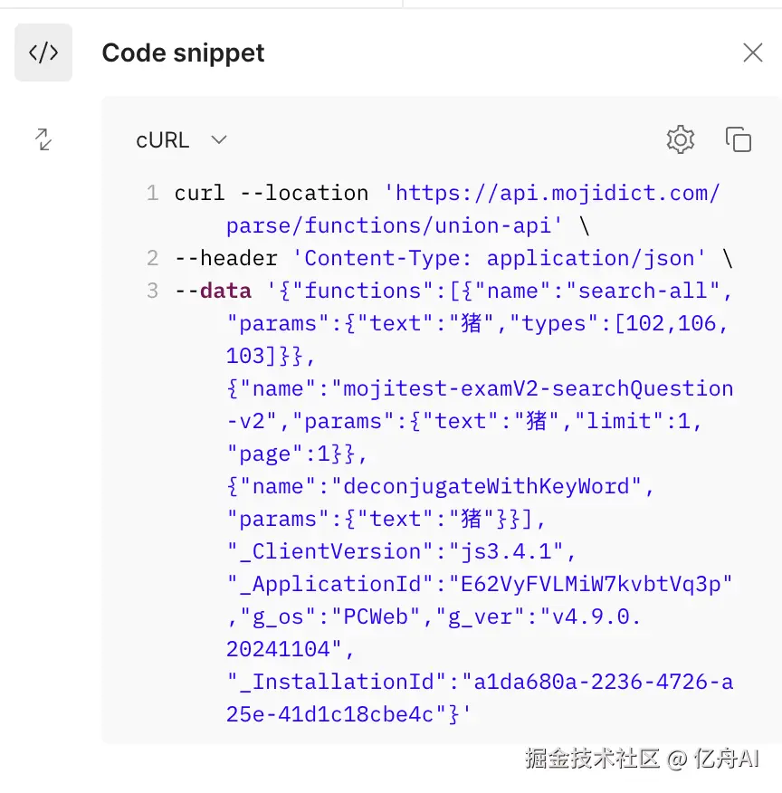Click the diagonal arrows expand icon
Image resolution: width=782 pixels, height=793 pixels.
pos(43,139)
